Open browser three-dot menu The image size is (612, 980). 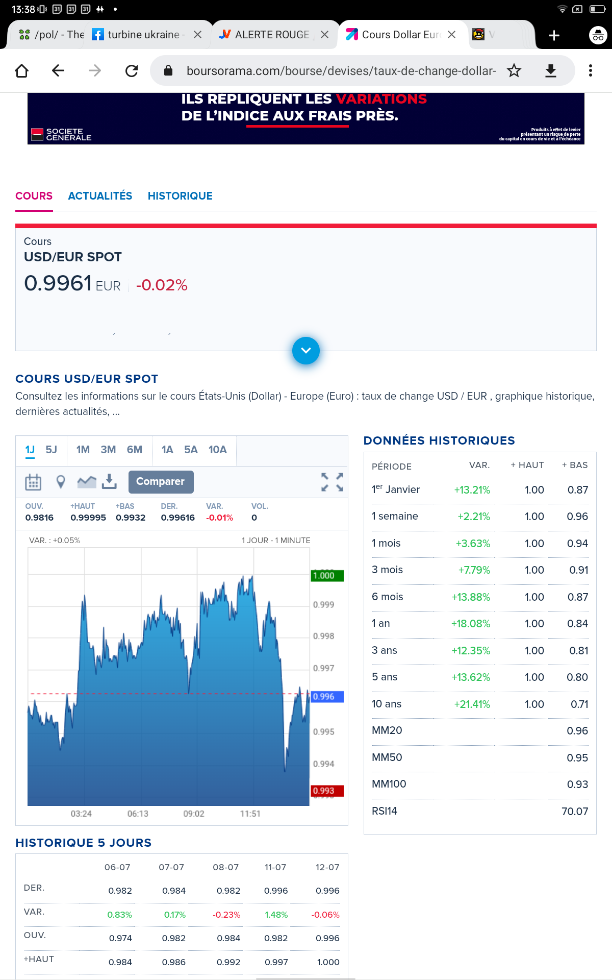591,70
